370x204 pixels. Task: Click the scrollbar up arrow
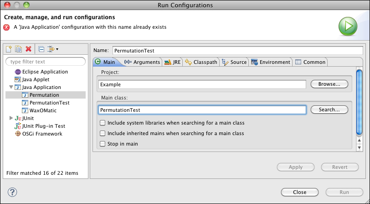click(359, 141)
